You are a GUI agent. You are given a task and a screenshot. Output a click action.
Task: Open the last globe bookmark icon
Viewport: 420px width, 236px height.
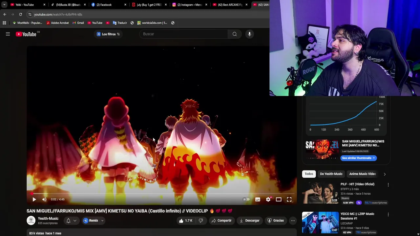click(x=173, y=23)
